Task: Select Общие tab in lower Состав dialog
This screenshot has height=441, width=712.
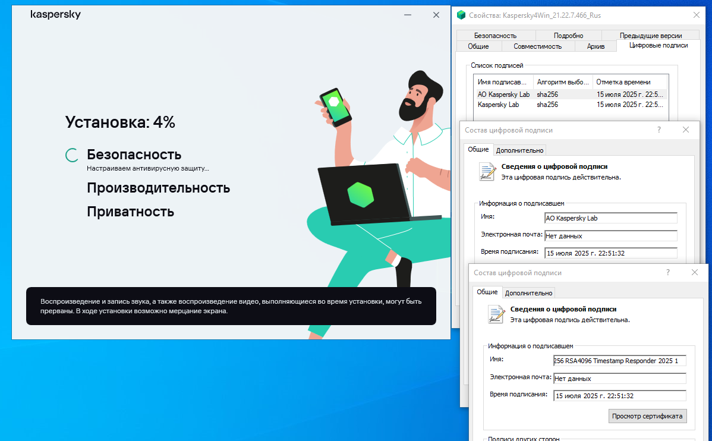Action: click(487, 292)
